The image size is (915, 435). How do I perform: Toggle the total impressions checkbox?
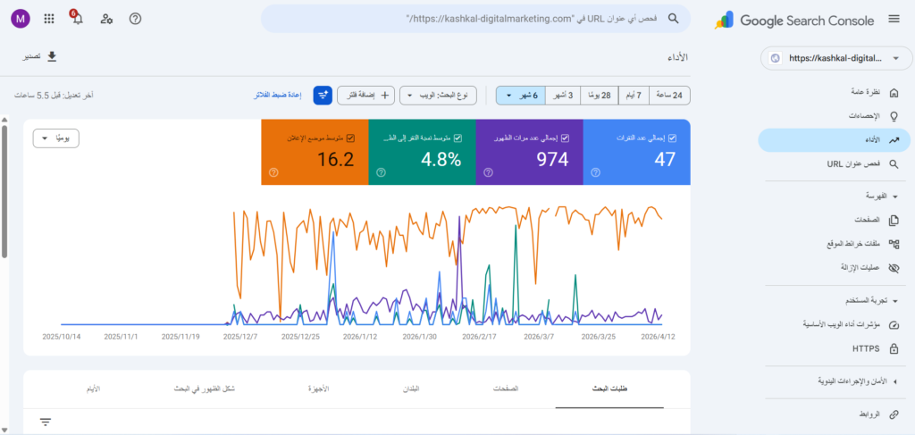565,138
